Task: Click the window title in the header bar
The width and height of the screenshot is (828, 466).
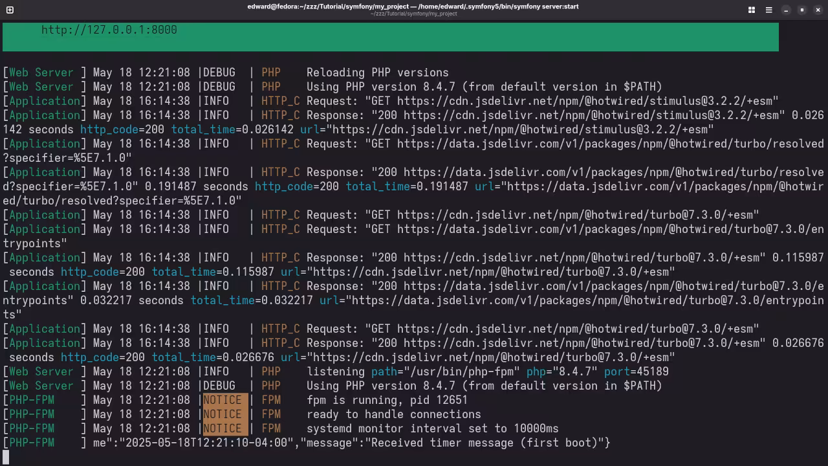Action: (x=413, y=6)
